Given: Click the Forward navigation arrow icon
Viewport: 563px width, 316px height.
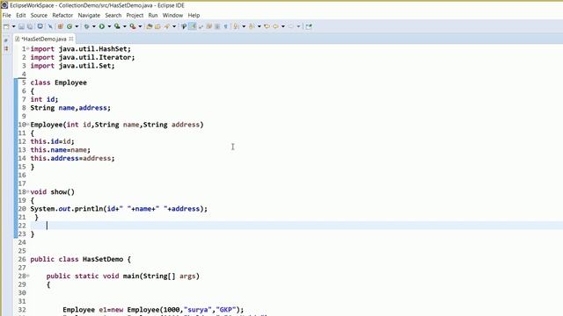Looking at the screenshot, I should (291, 26).
